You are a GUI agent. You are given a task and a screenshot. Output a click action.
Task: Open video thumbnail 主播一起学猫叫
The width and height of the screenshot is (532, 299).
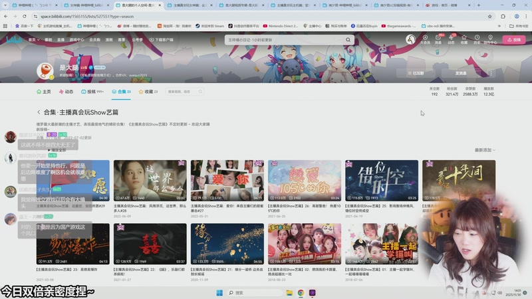tap(381, 244)
